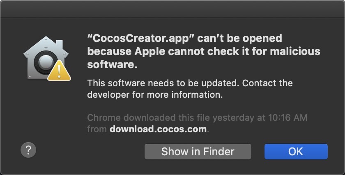Image resolution: width=345 pixels, height=175 pixels.
Task: Click the Gatekeeper house icon
Action: tap(46, 58)
